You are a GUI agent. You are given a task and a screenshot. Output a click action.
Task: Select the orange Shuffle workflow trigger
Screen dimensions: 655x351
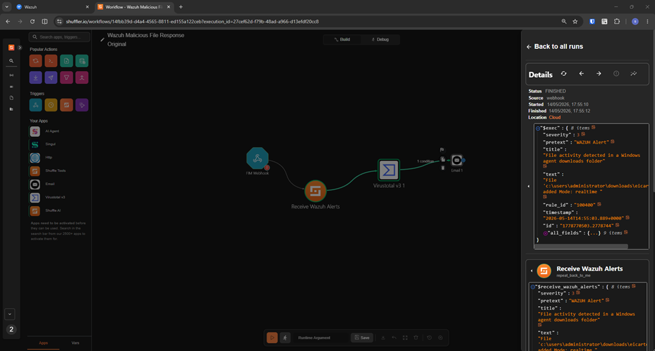[x=67, y=105]
